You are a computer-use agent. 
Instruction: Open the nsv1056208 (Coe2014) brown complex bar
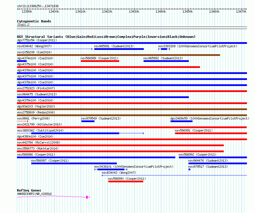click(118, 55)
